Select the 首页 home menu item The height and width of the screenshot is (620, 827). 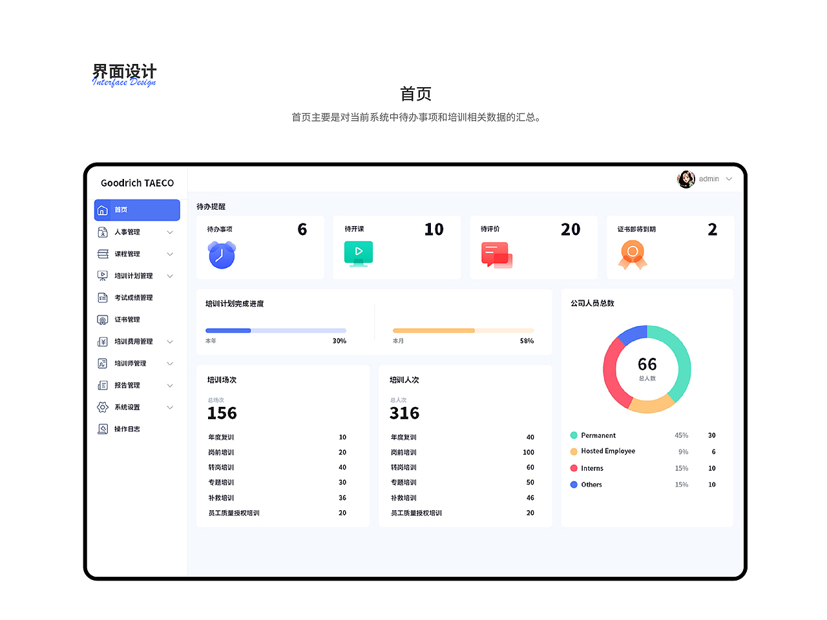137,211
